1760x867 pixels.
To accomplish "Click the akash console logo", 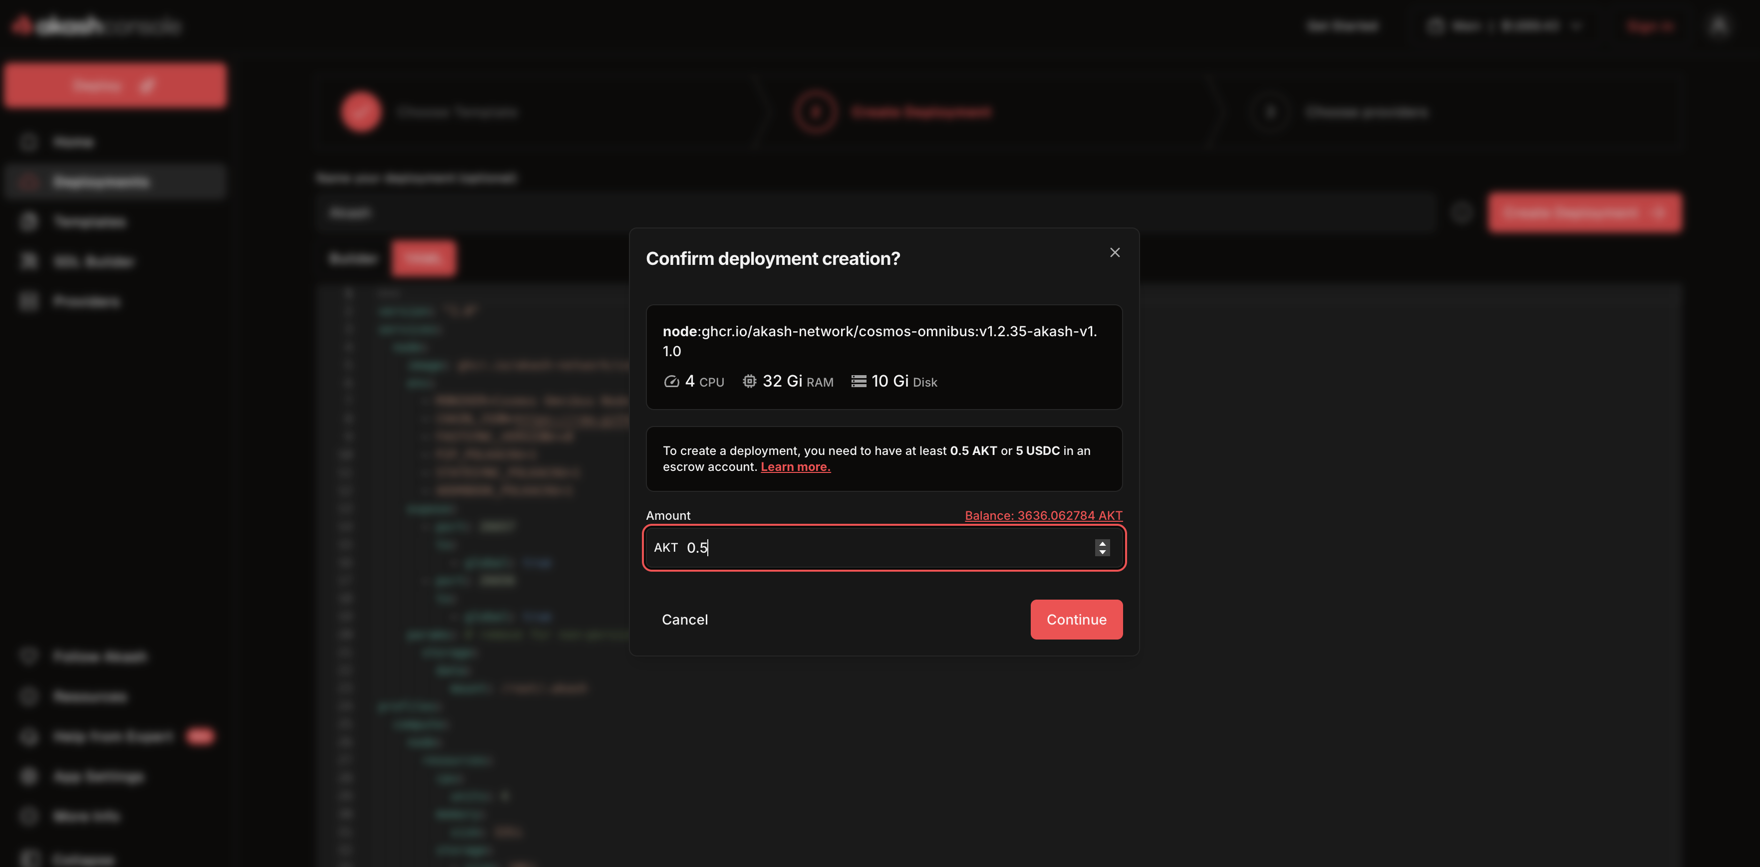I will coord(96,26).
